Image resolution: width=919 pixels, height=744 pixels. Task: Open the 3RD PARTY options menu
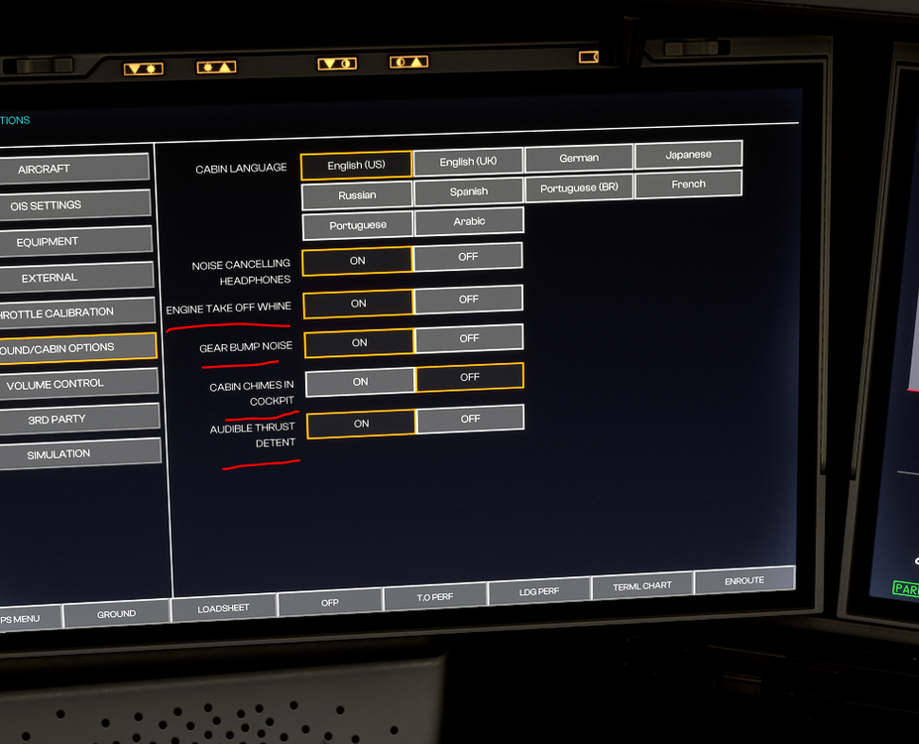(x=57, y=420)
